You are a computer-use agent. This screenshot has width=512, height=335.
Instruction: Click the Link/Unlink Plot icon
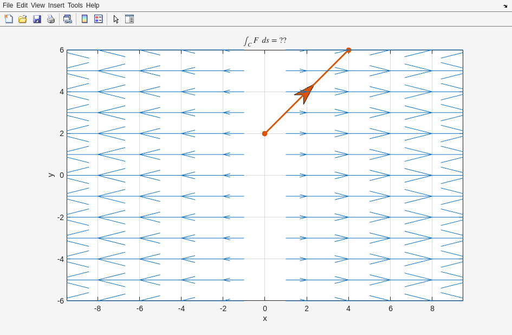pyautogui.click(x=67, y=19)
